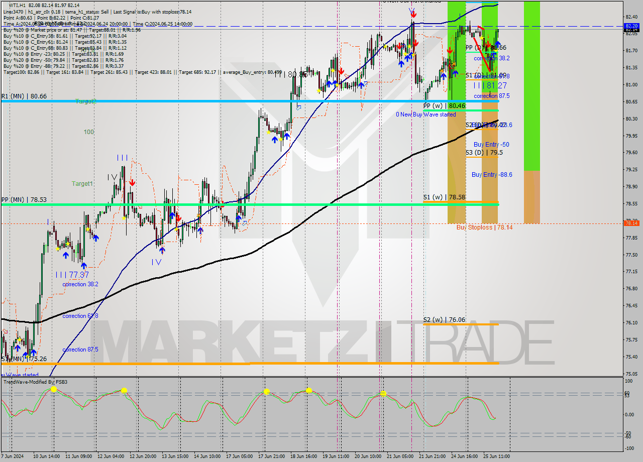643x462 pixels.
Task: Select the 'Buy Stoploss | 78.14' label
Action: pos(484,227)
